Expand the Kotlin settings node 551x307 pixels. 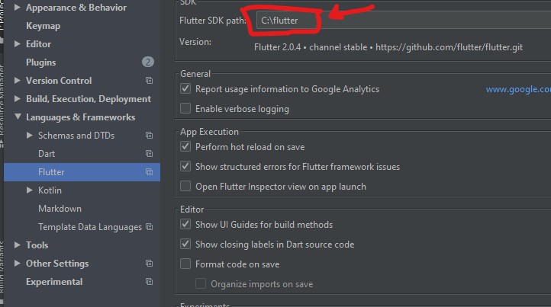tap(30, 190)
